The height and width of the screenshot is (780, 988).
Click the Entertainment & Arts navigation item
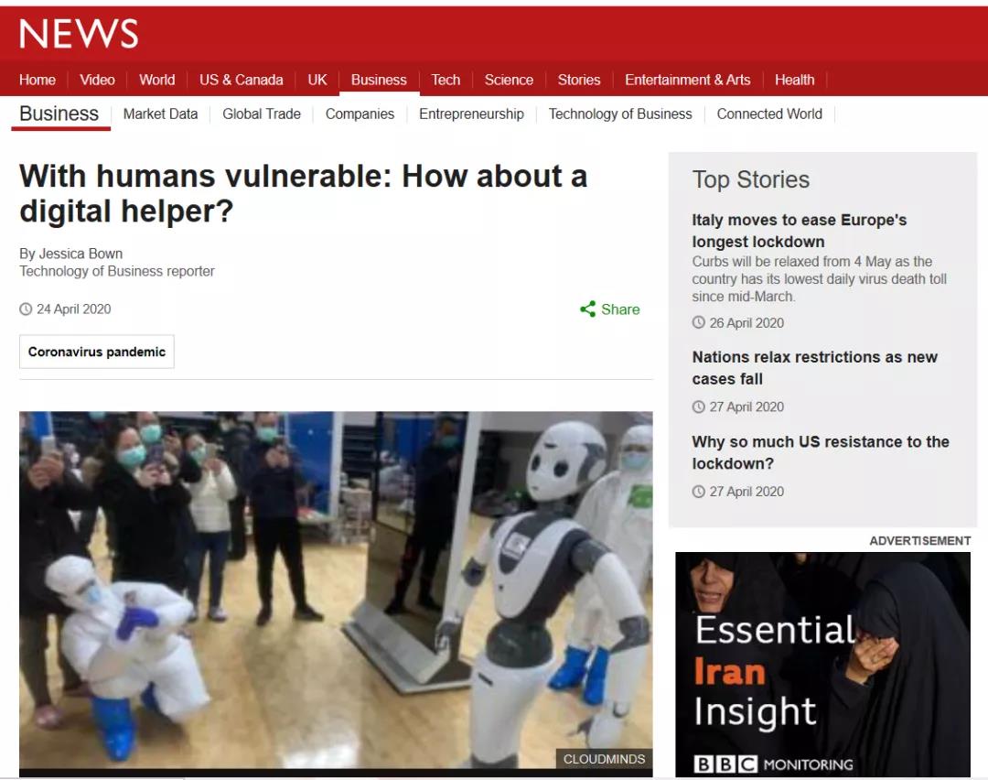point(687,80)
